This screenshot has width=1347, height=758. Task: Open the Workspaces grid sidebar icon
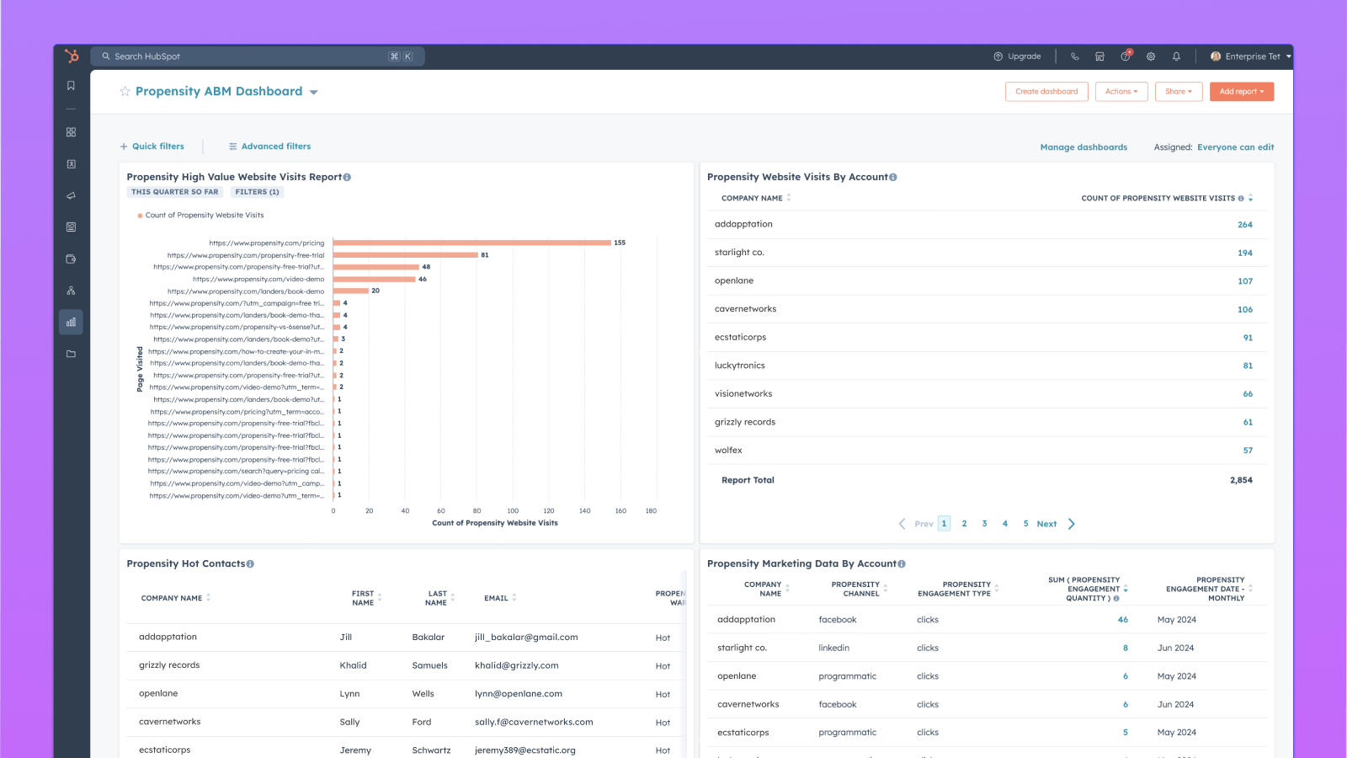71,132
